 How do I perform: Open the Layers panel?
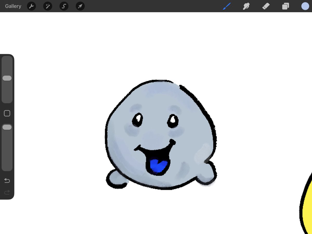[285, 6]
